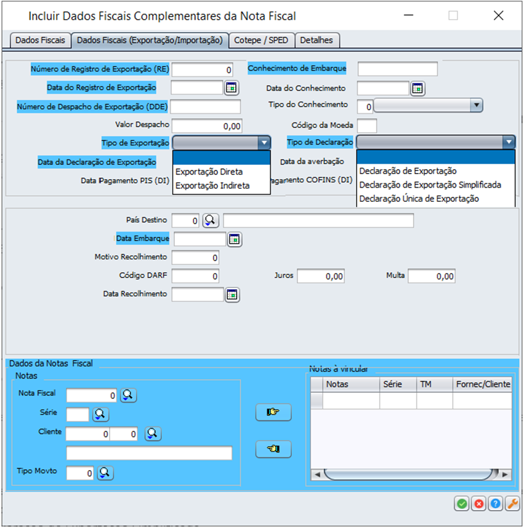Screen dimensions: 524x528
Task: Click the Data do Conhecimento date field
Action: (383, 88)
